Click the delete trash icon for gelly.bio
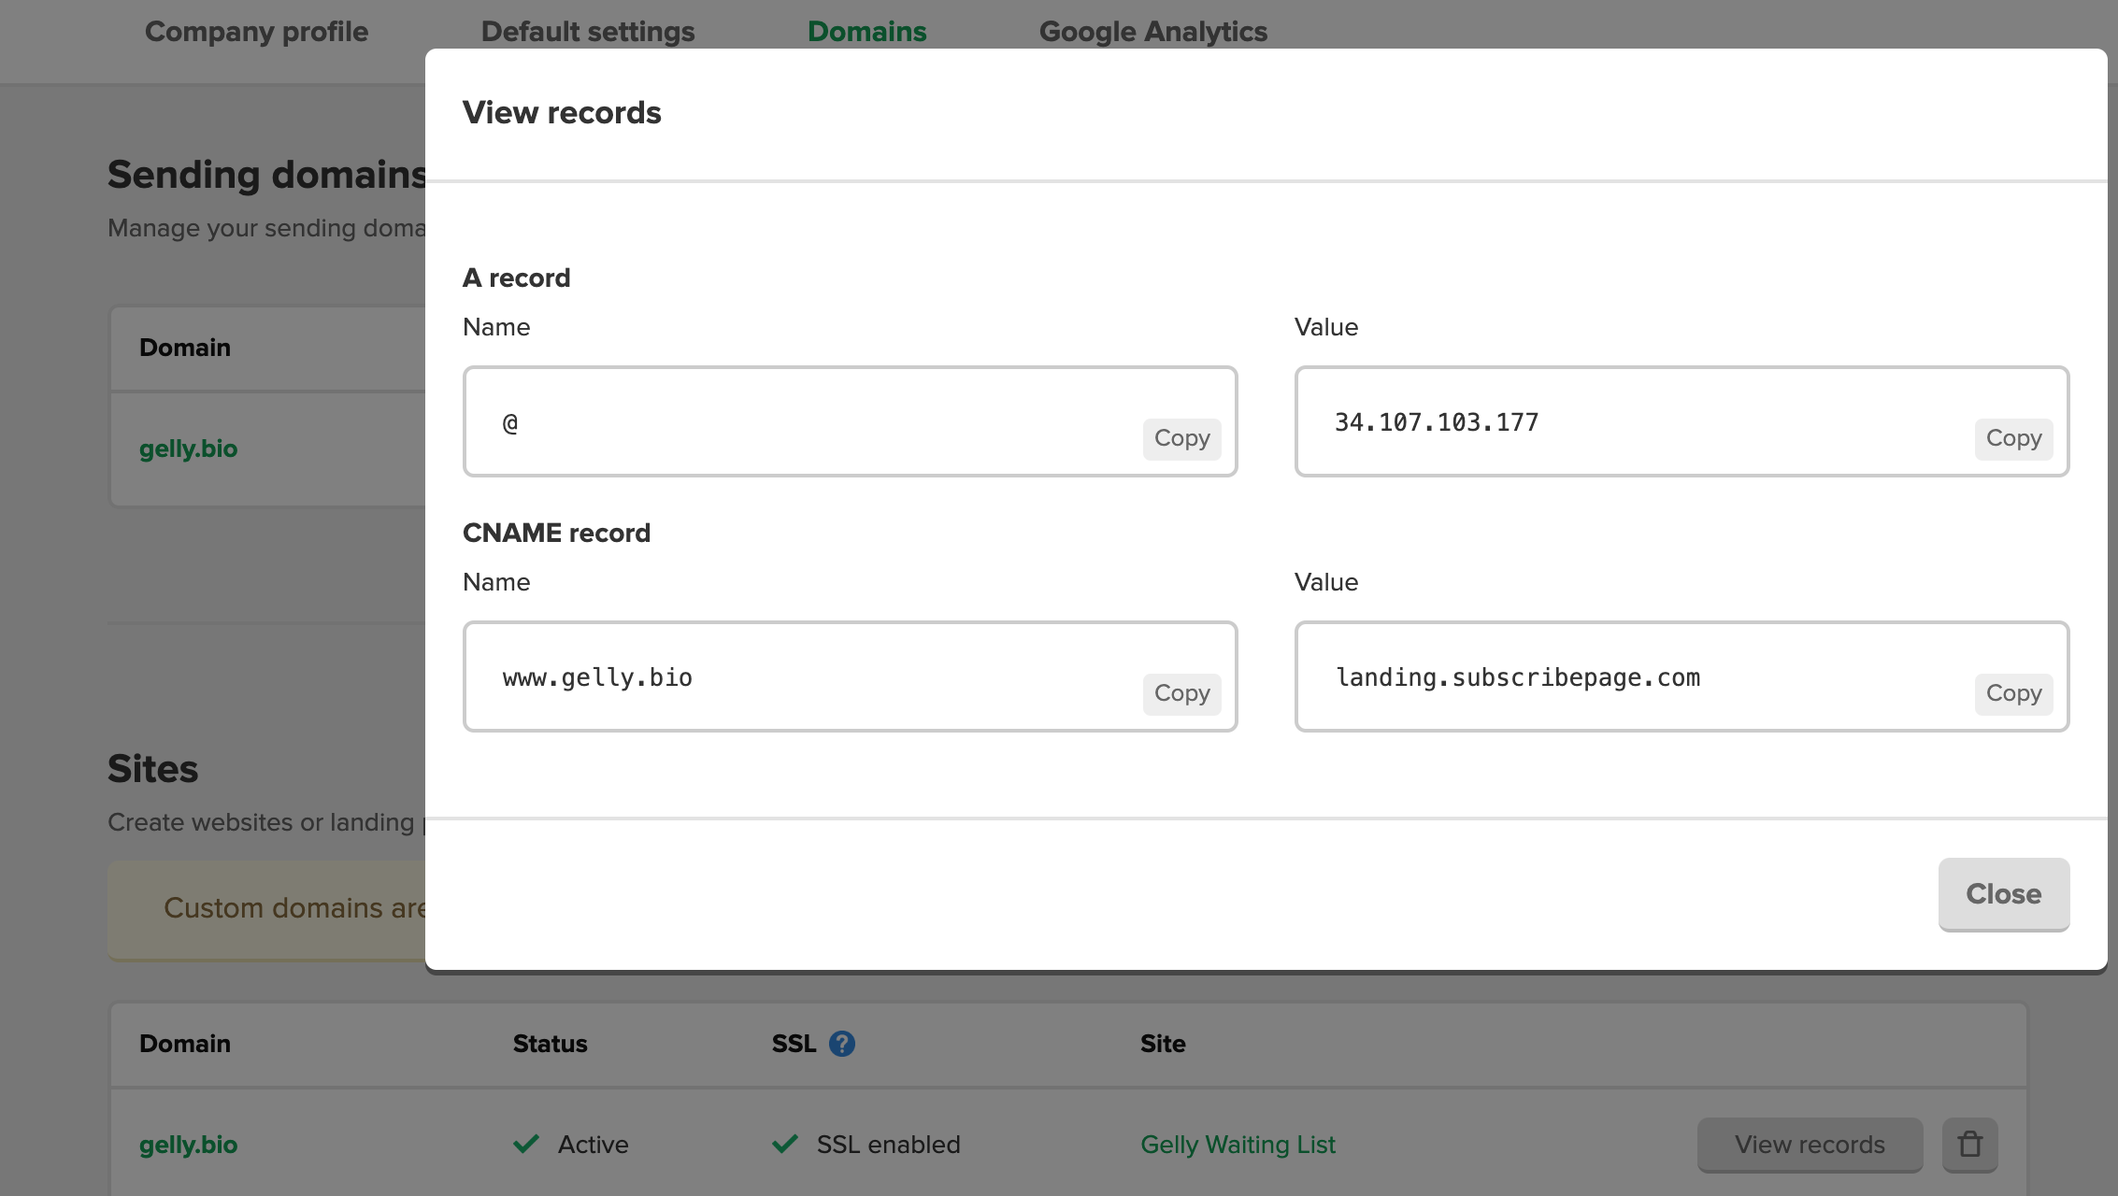This screenshot has height=1196, width=2118. pyautogui.click(x=1971, y=1145)
